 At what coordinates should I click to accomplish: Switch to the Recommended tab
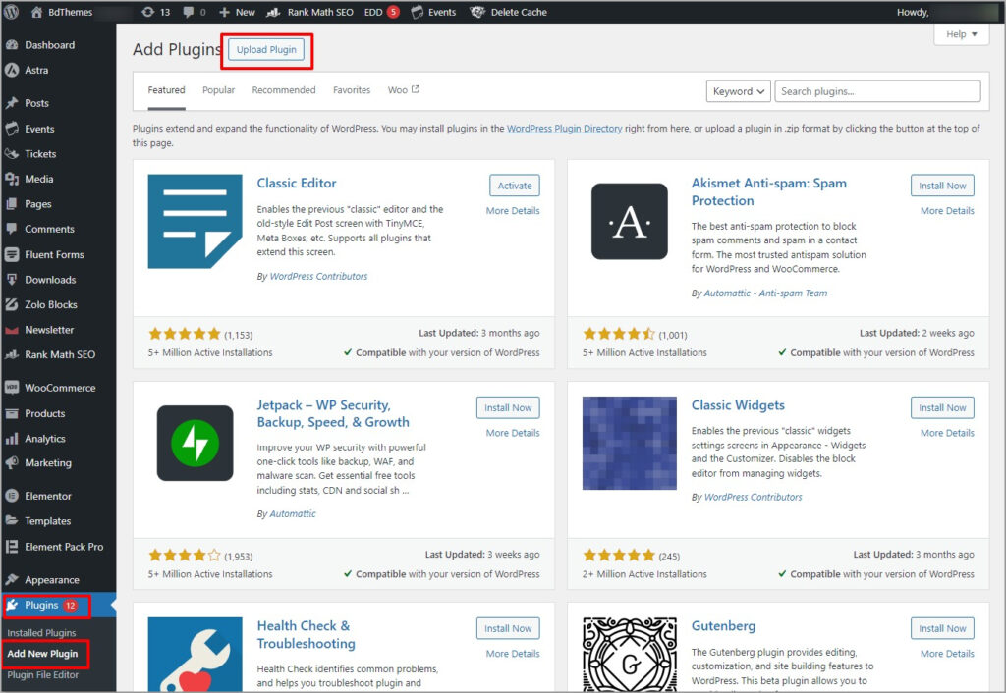coord(284,90)
